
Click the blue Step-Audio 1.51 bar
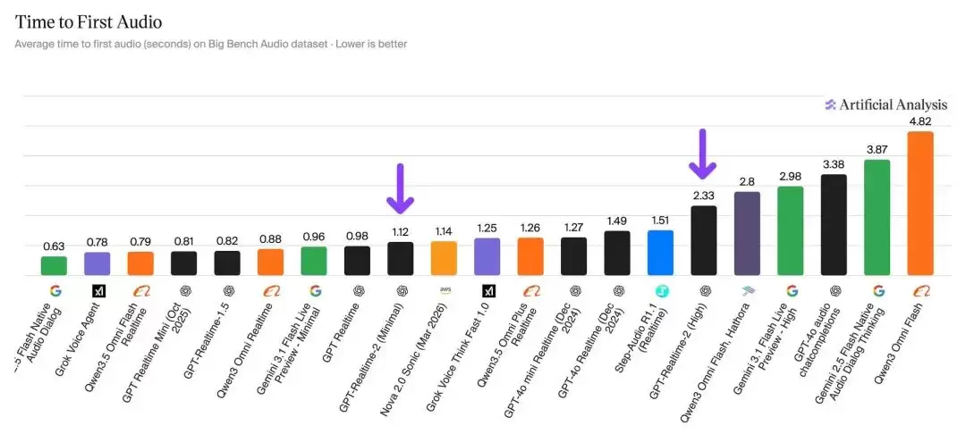661,253
